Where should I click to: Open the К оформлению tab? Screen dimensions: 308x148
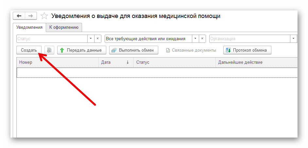click(64, 27)
